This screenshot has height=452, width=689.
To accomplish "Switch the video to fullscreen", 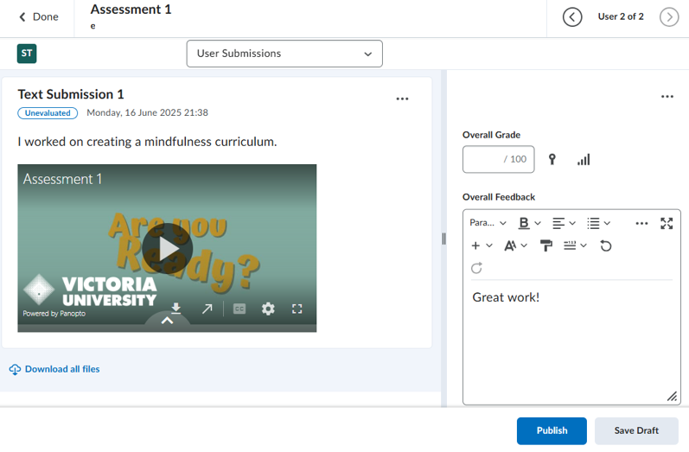I will point(297,309).
